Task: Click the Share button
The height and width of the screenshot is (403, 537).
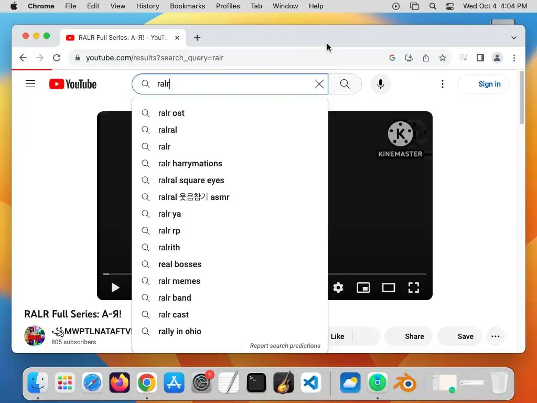Action: (409, 336)
